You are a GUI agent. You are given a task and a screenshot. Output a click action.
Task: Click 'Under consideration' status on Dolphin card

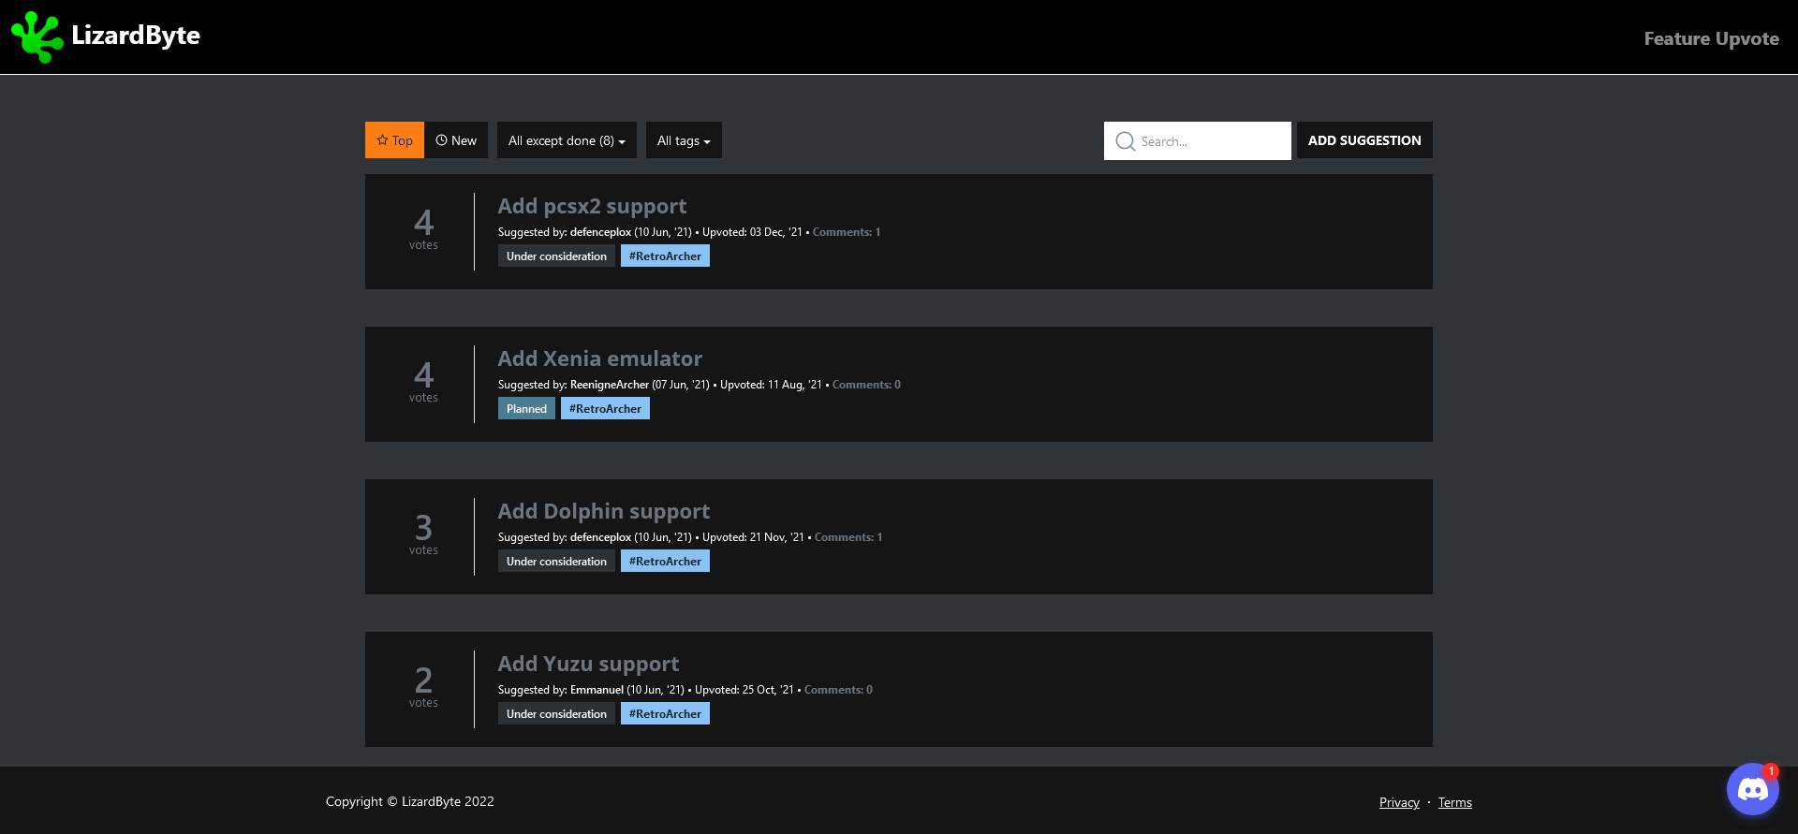click(556, 562)
